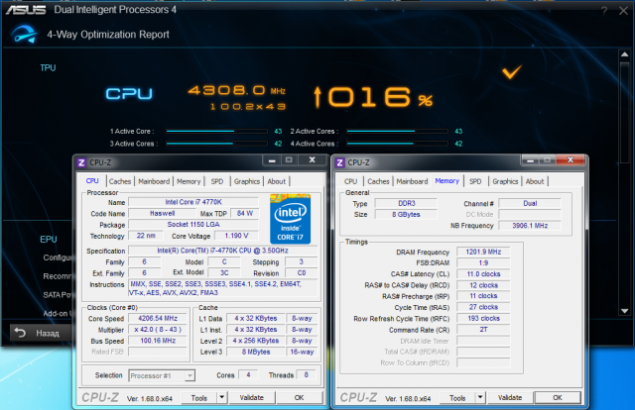Open the Processor #1 selection dropdown
Screen dimensions: 635x410
click(190, 375)
